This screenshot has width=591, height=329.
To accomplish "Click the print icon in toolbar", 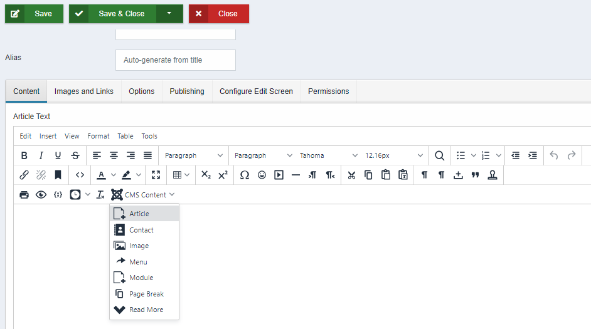I will tap(24, 194).
